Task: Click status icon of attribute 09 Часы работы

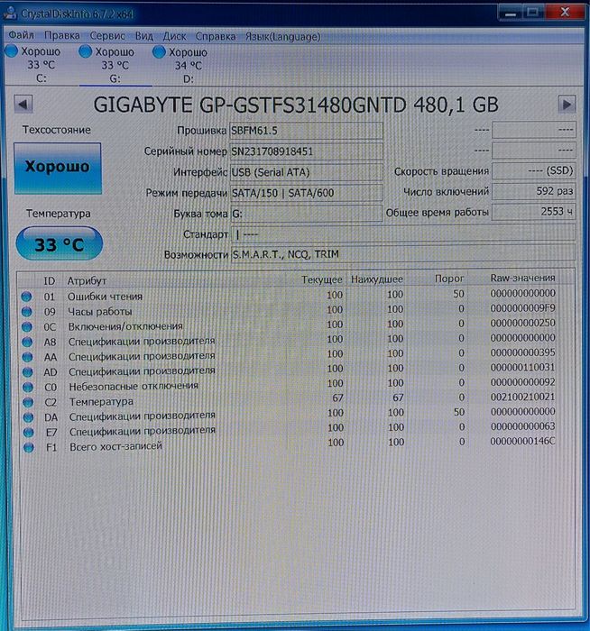Action: (x=26, y=312)
